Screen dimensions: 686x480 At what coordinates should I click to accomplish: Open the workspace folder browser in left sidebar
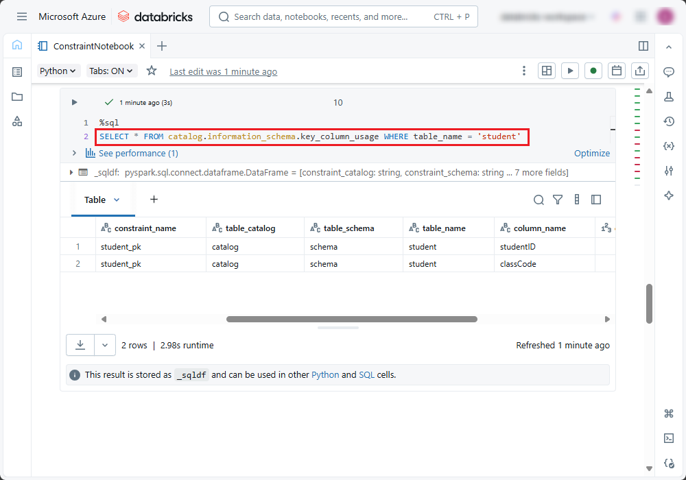coord(17,97)
